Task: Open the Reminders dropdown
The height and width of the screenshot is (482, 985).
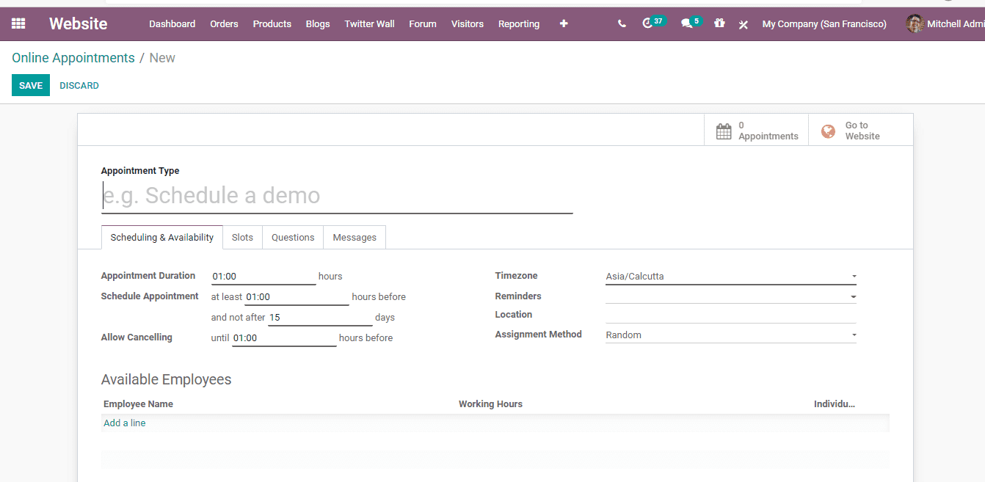Action: 730,296
